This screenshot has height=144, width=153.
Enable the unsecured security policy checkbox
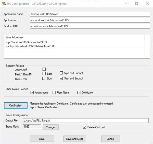(x=44, y=69)
